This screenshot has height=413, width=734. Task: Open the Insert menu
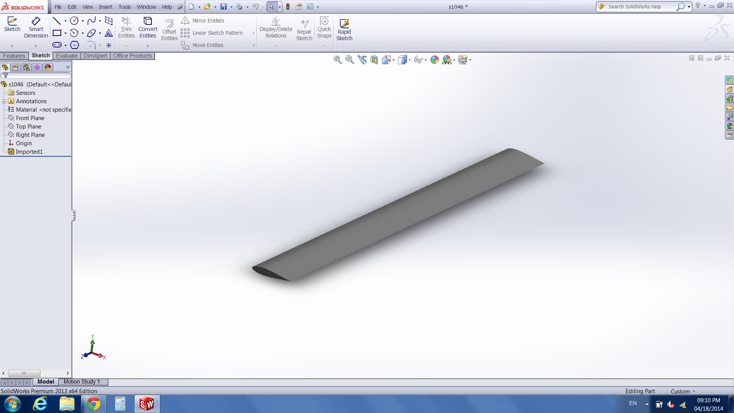(x=105, y=7)
